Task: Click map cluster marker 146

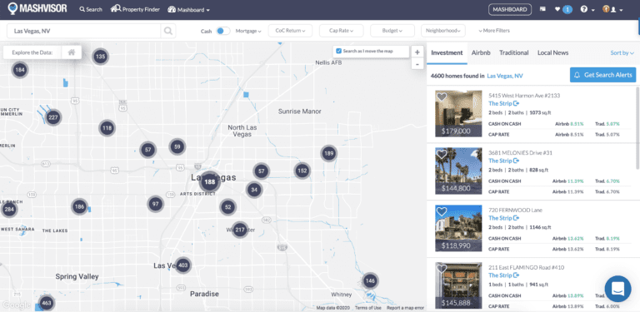Action: 370,280
